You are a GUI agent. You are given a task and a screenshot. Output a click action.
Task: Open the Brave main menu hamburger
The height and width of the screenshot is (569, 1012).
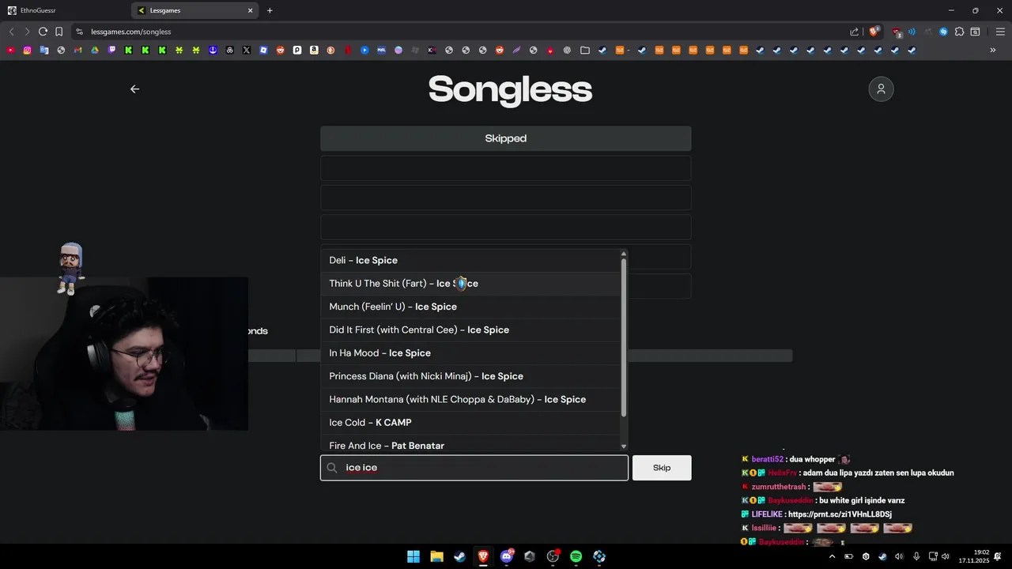1000,32
